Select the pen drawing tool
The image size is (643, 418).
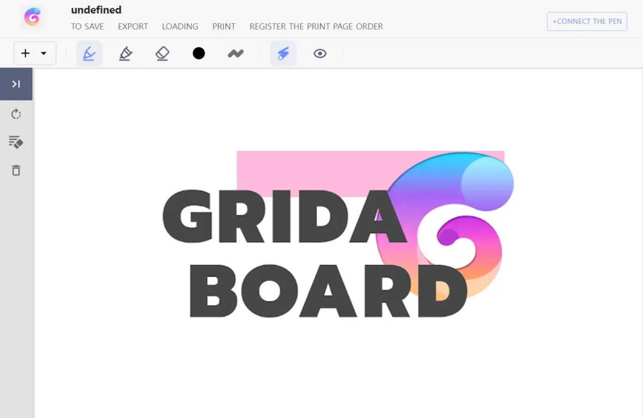click(89, 53)
